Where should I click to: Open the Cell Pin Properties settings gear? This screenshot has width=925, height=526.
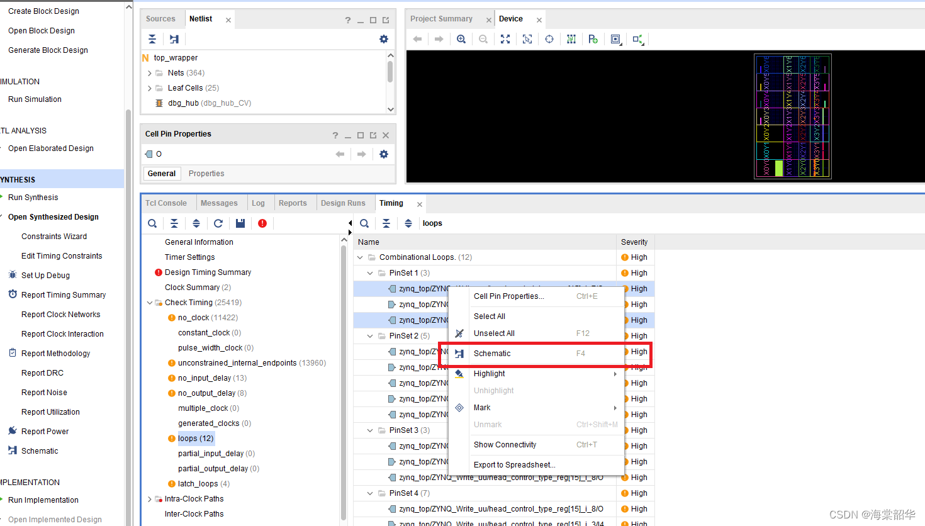click(x=384, y=154)
